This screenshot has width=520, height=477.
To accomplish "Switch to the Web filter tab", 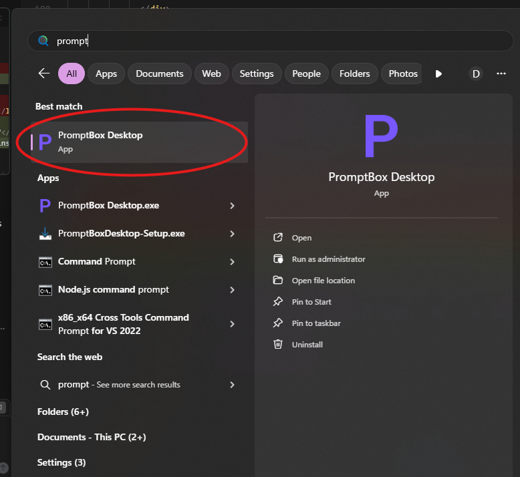I will point(212,73).
